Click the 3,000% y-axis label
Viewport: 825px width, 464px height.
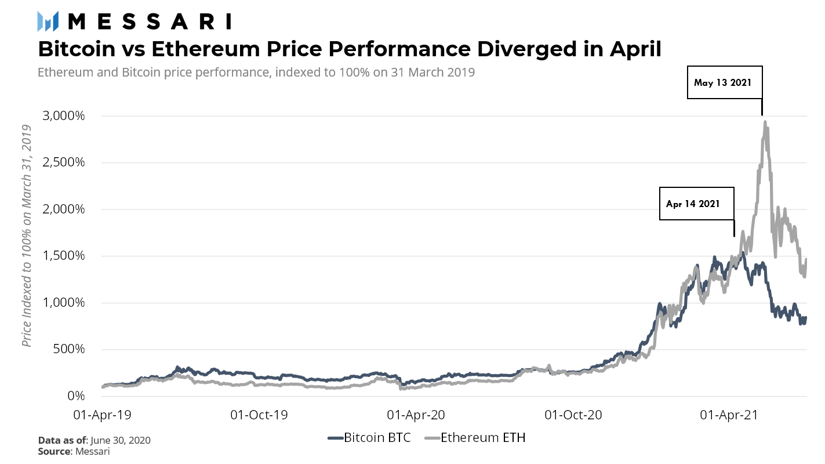[x=64, y=115]
